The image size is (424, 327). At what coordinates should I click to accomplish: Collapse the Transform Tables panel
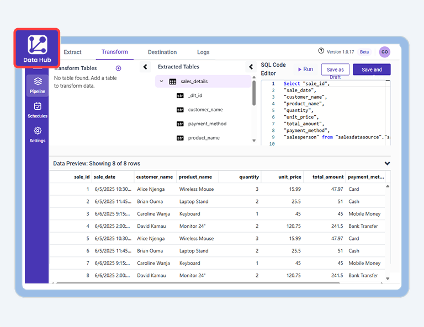coord(145,67)
